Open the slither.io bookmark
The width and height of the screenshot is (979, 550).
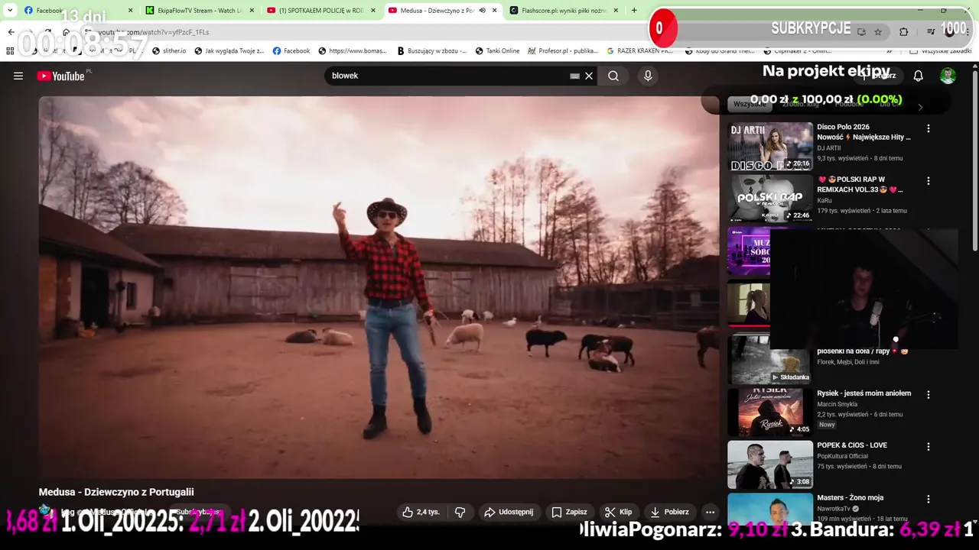(x=168, y=51)
